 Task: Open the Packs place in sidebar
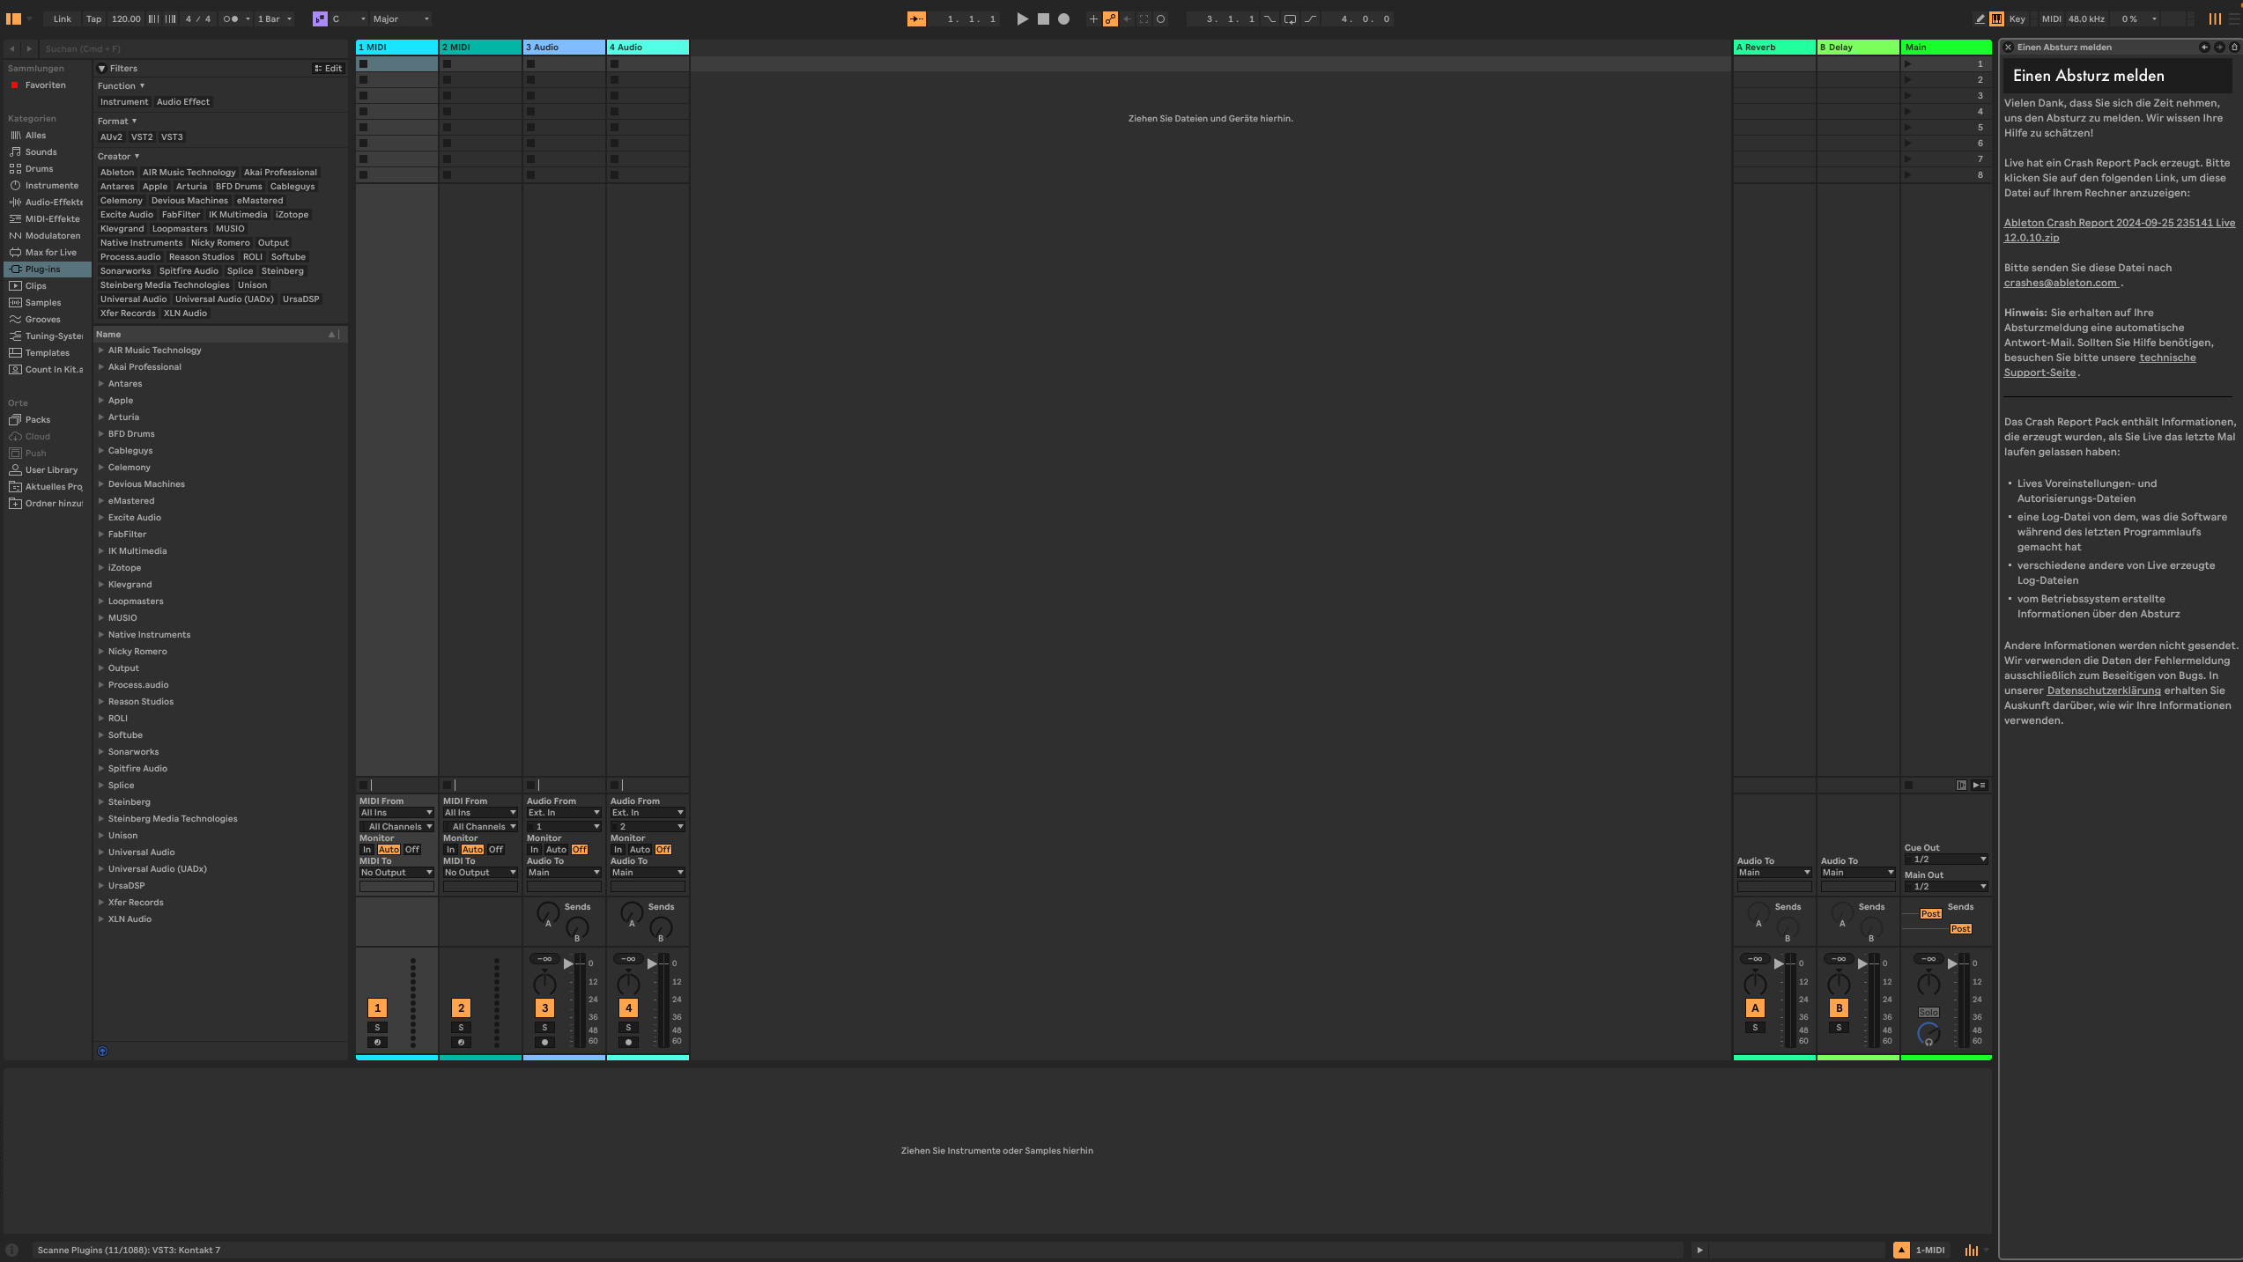37,419
